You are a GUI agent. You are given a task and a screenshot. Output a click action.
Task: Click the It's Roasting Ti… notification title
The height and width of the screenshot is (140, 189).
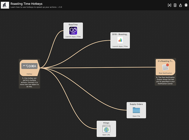point(165,61)
